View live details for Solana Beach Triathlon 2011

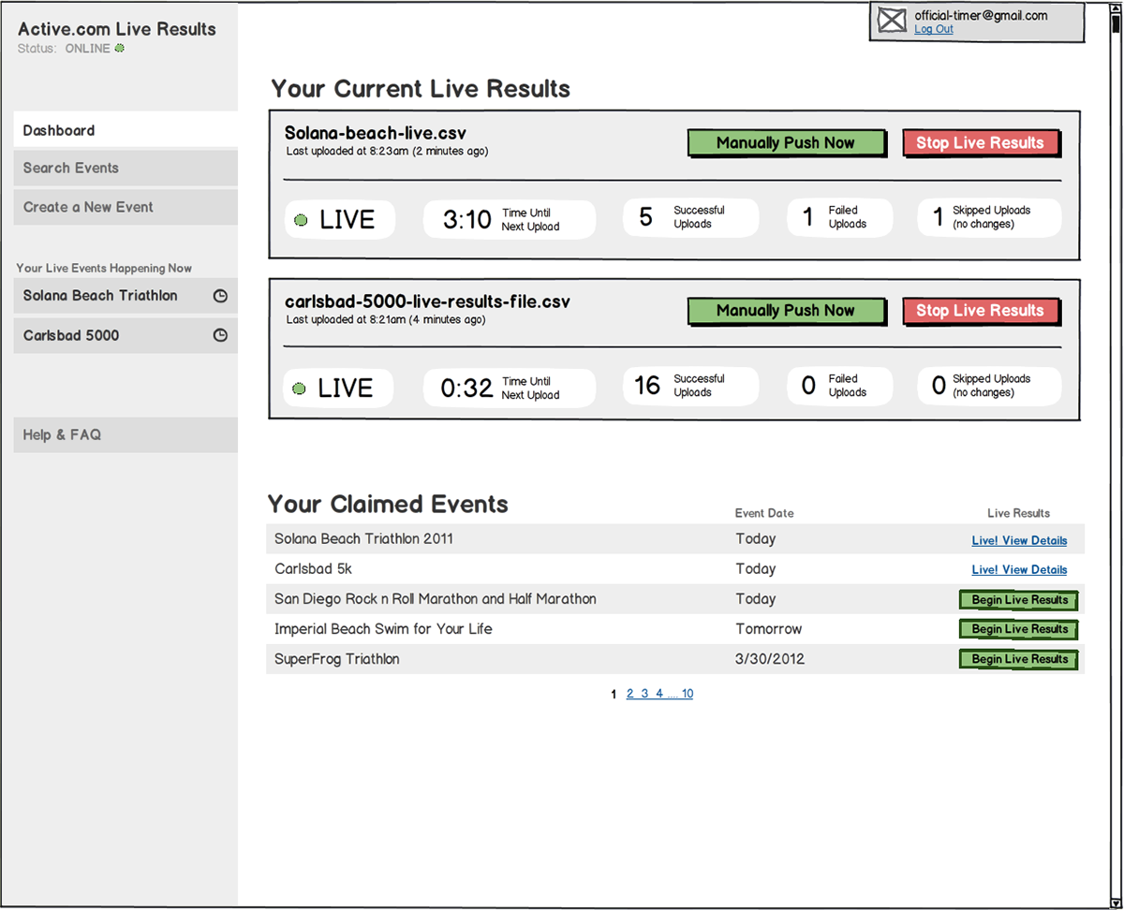point(1019,540)
